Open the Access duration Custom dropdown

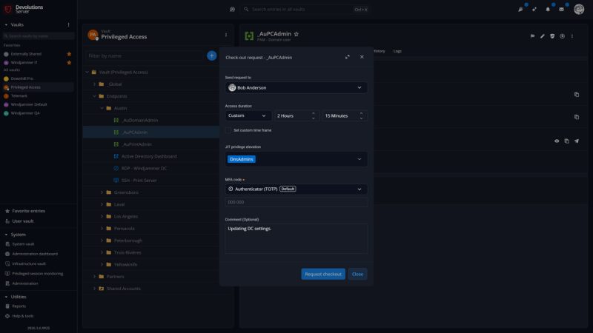248,115
